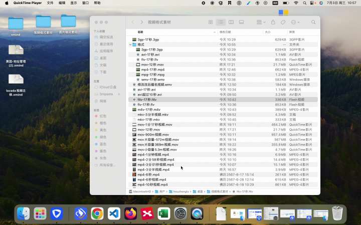Open the 显示 menu in menu bar
Viewport: 361px width, 225px height.
(73, 3)
